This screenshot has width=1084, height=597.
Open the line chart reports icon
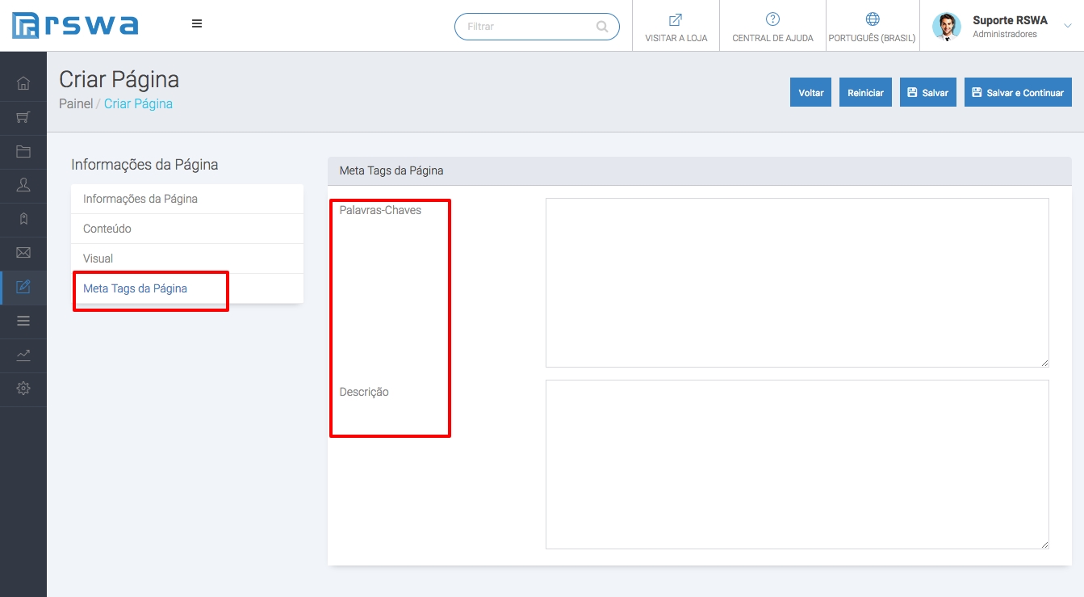coord(23,355)
